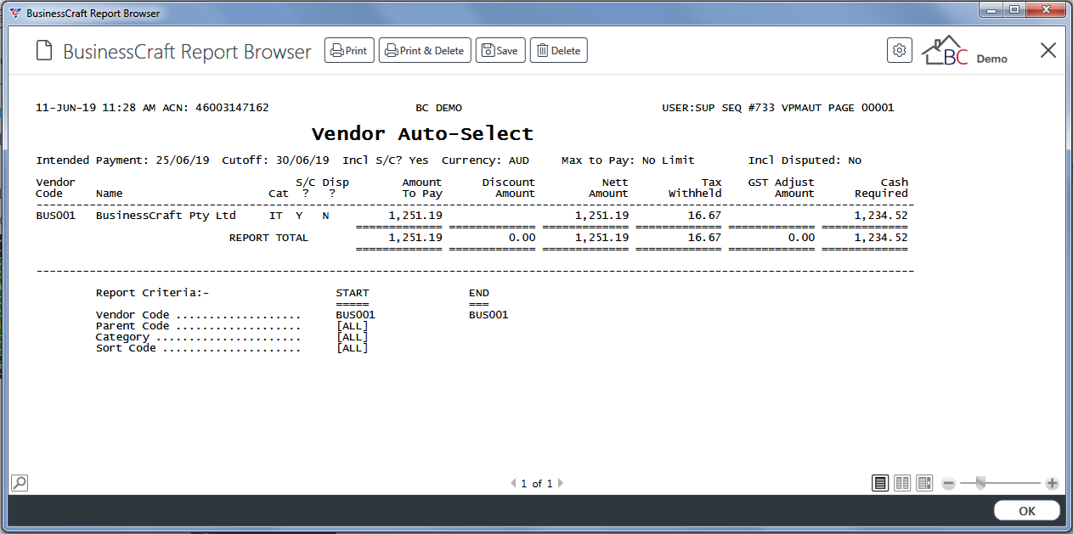
Task: Click Discount Amount total 0.00
Action: pyautogui.click(x=522, y=238)
